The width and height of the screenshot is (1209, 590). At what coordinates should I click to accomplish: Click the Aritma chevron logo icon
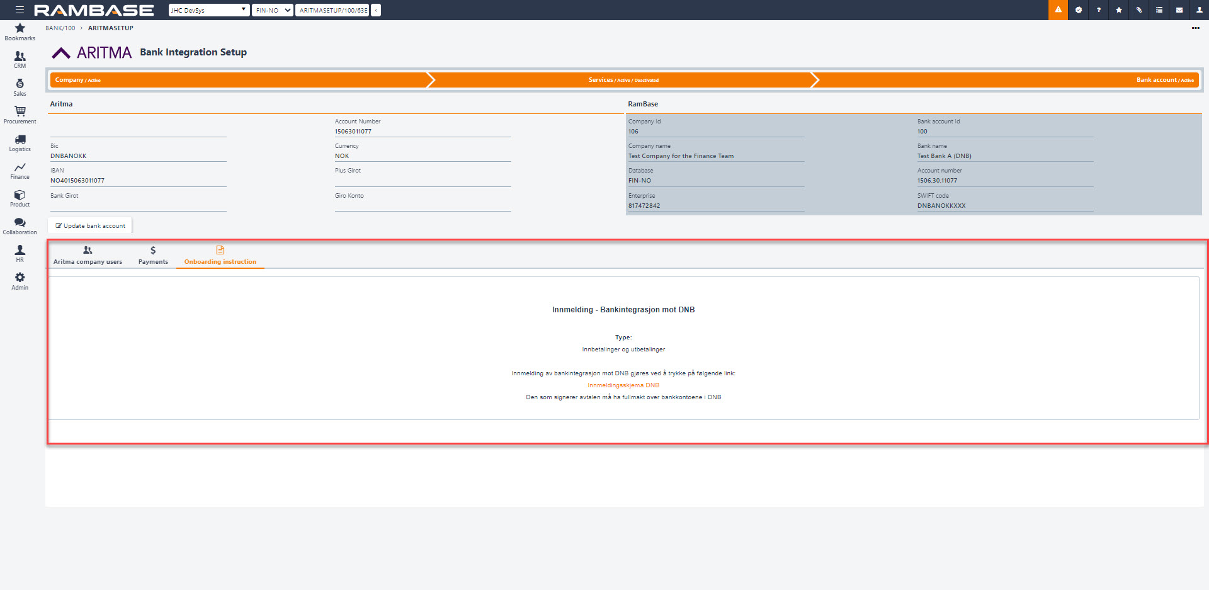61,53
